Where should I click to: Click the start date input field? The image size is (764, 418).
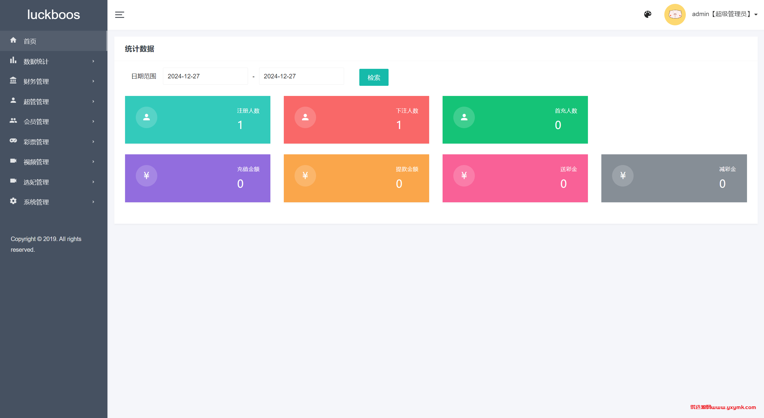[x=205, y=76]
